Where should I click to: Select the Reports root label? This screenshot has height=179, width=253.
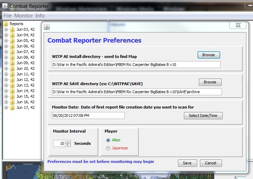point(16,24)
